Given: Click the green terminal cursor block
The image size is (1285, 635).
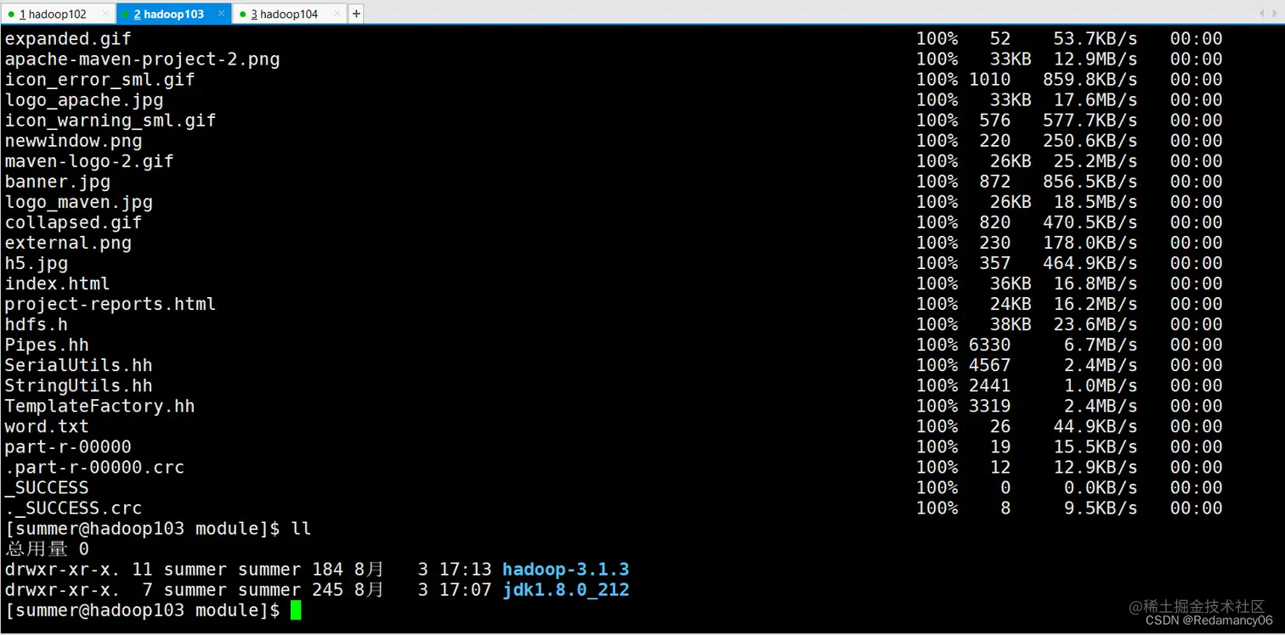Looking at the screenshot, I should pos(296,610).
